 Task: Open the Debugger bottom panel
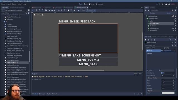coord(42,94)
